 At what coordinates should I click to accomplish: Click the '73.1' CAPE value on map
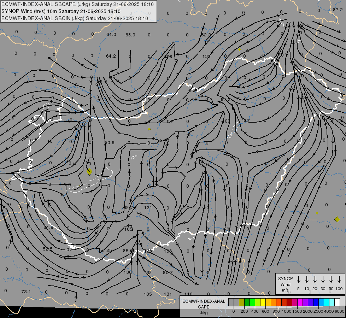(26, 292)
